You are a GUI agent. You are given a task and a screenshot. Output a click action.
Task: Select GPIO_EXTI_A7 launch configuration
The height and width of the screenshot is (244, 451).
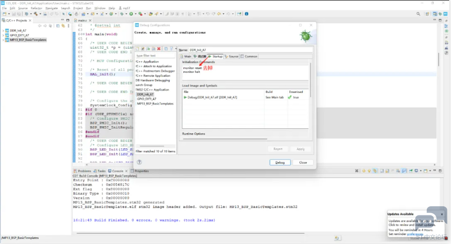tap(147, 99)
